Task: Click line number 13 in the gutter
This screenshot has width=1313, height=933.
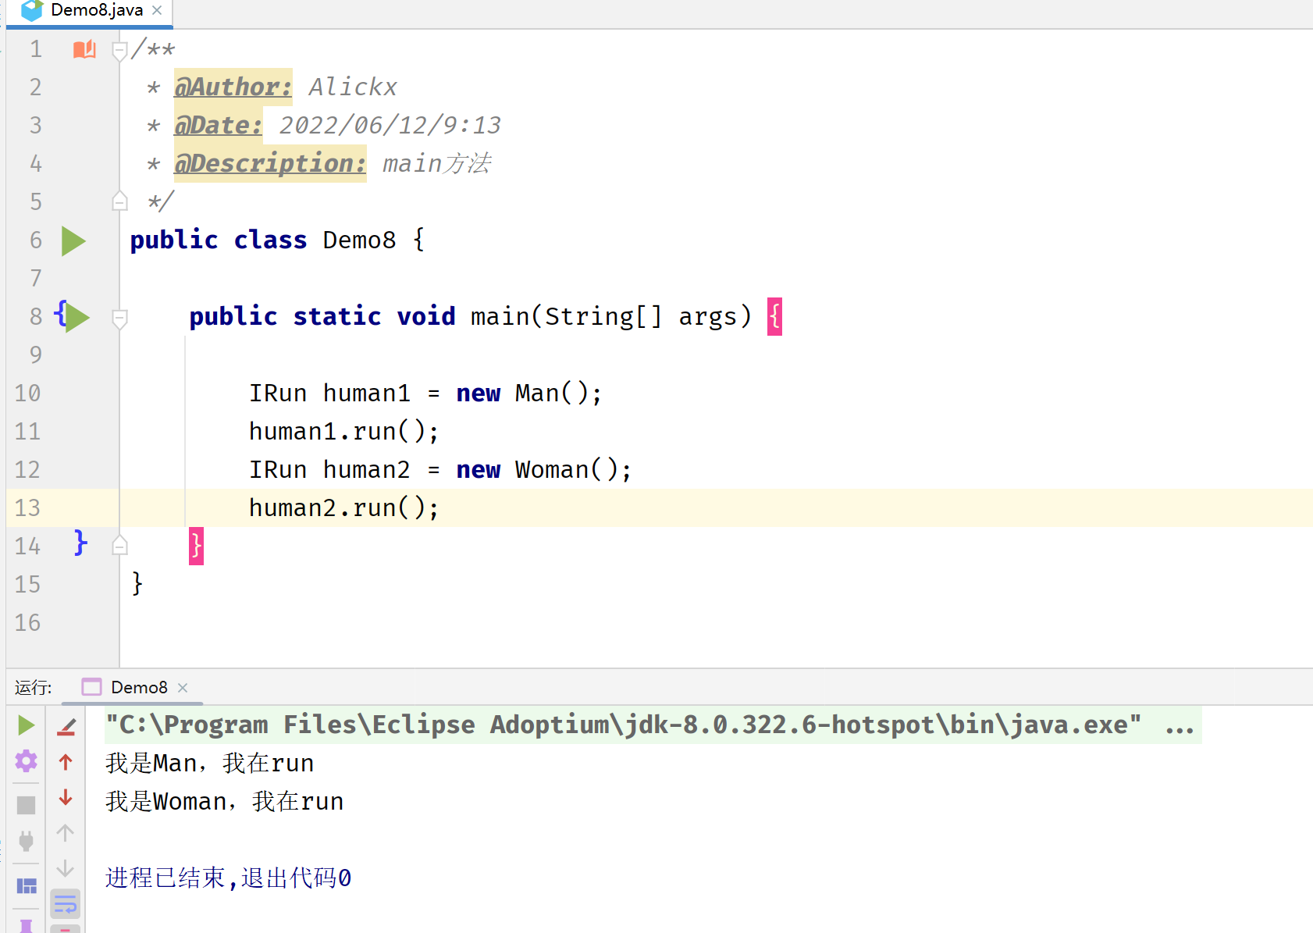Action: coord(27,507)
